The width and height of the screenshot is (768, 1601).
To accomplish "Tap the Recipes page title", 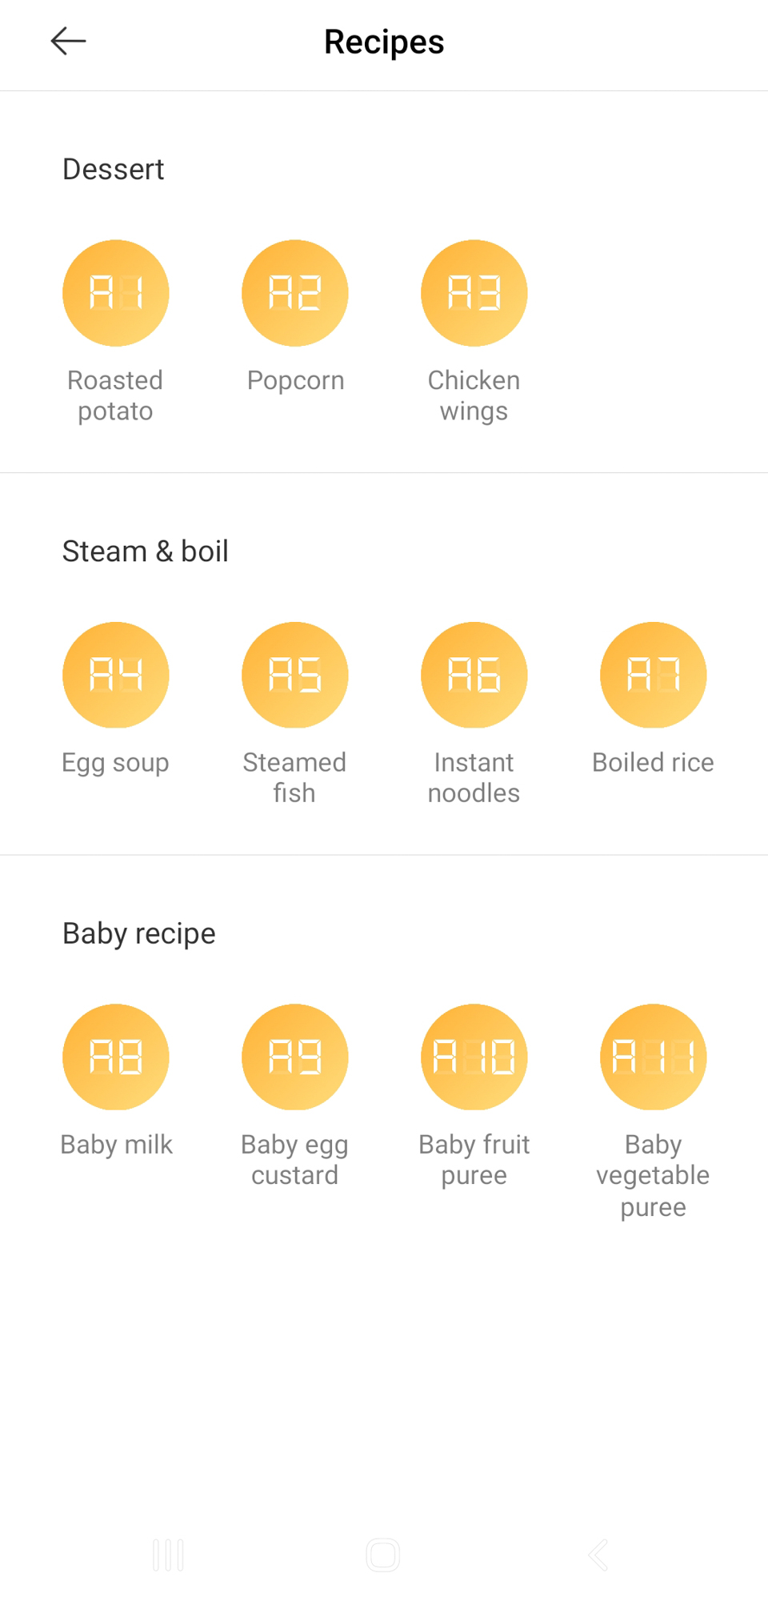I will click(x=384, y=42).
